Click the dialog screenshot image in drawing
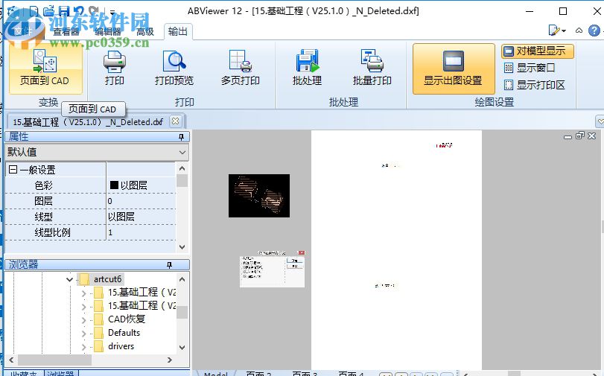 pos(272,269)
